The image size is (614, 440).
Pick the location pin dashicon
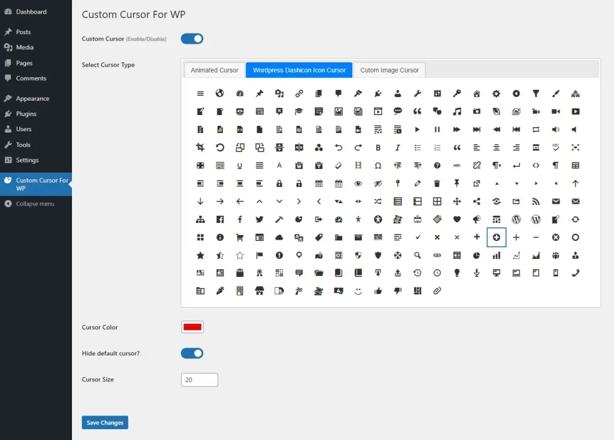coord(299,255)
